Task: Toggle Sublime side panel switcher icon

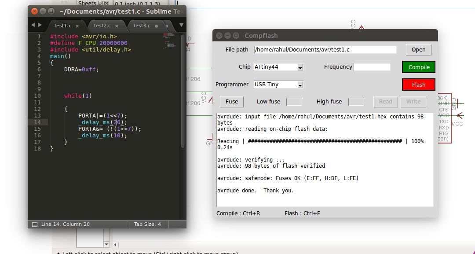Action: click(35, 225)
